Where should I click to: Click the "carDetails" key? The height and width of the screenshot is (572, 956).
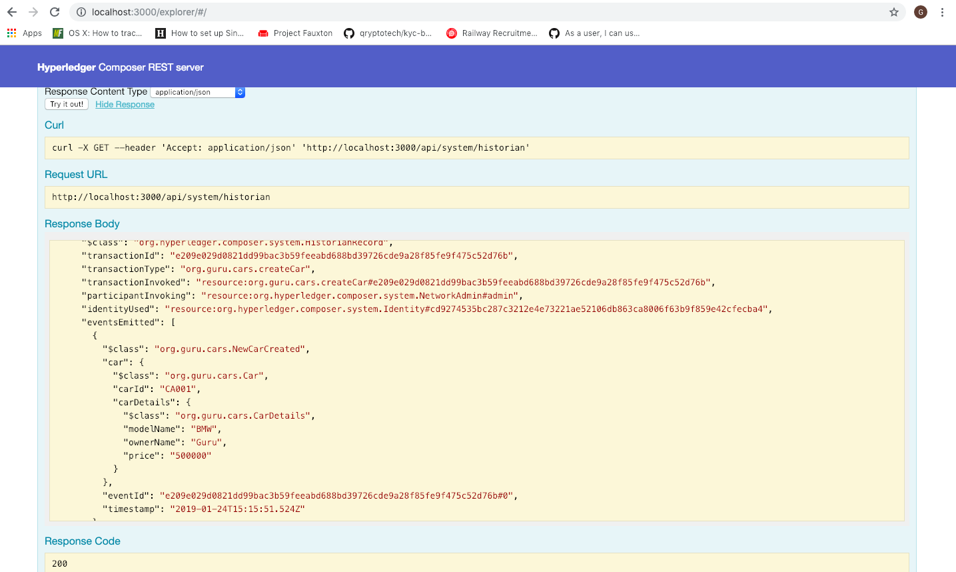point(144,403)
